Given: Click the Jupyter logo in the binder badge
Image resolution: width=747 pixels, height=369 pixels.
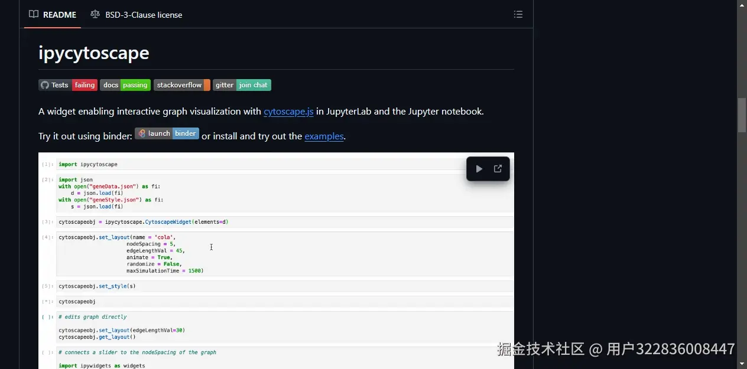Looking at the screenshot, I should coord(141,133).
